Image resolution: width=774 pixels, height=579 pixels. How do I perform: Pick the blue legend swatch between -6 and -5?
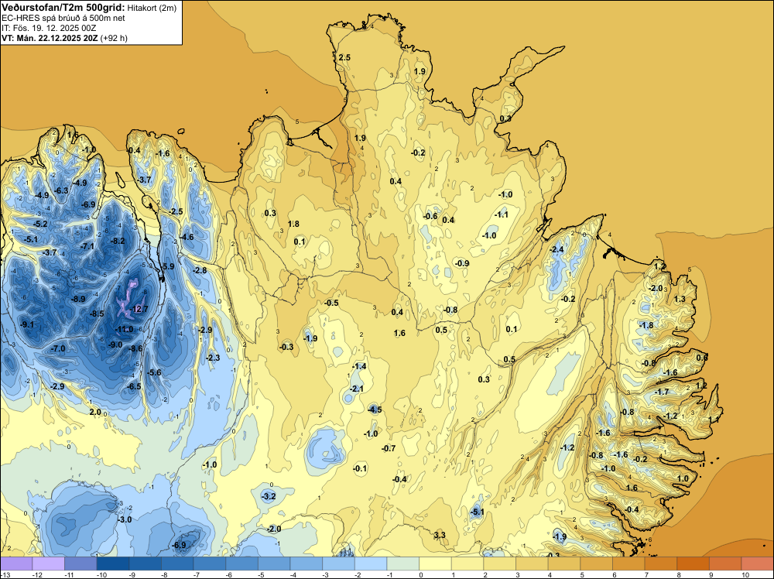(241, 564)
